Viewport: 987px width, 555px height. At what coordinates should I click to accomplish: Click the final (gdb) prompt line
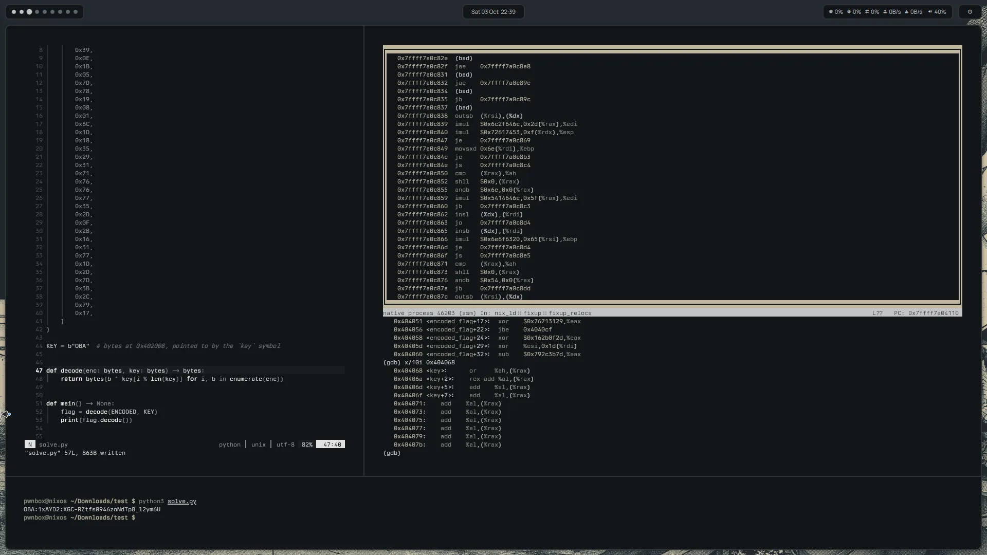coord(392,453)
